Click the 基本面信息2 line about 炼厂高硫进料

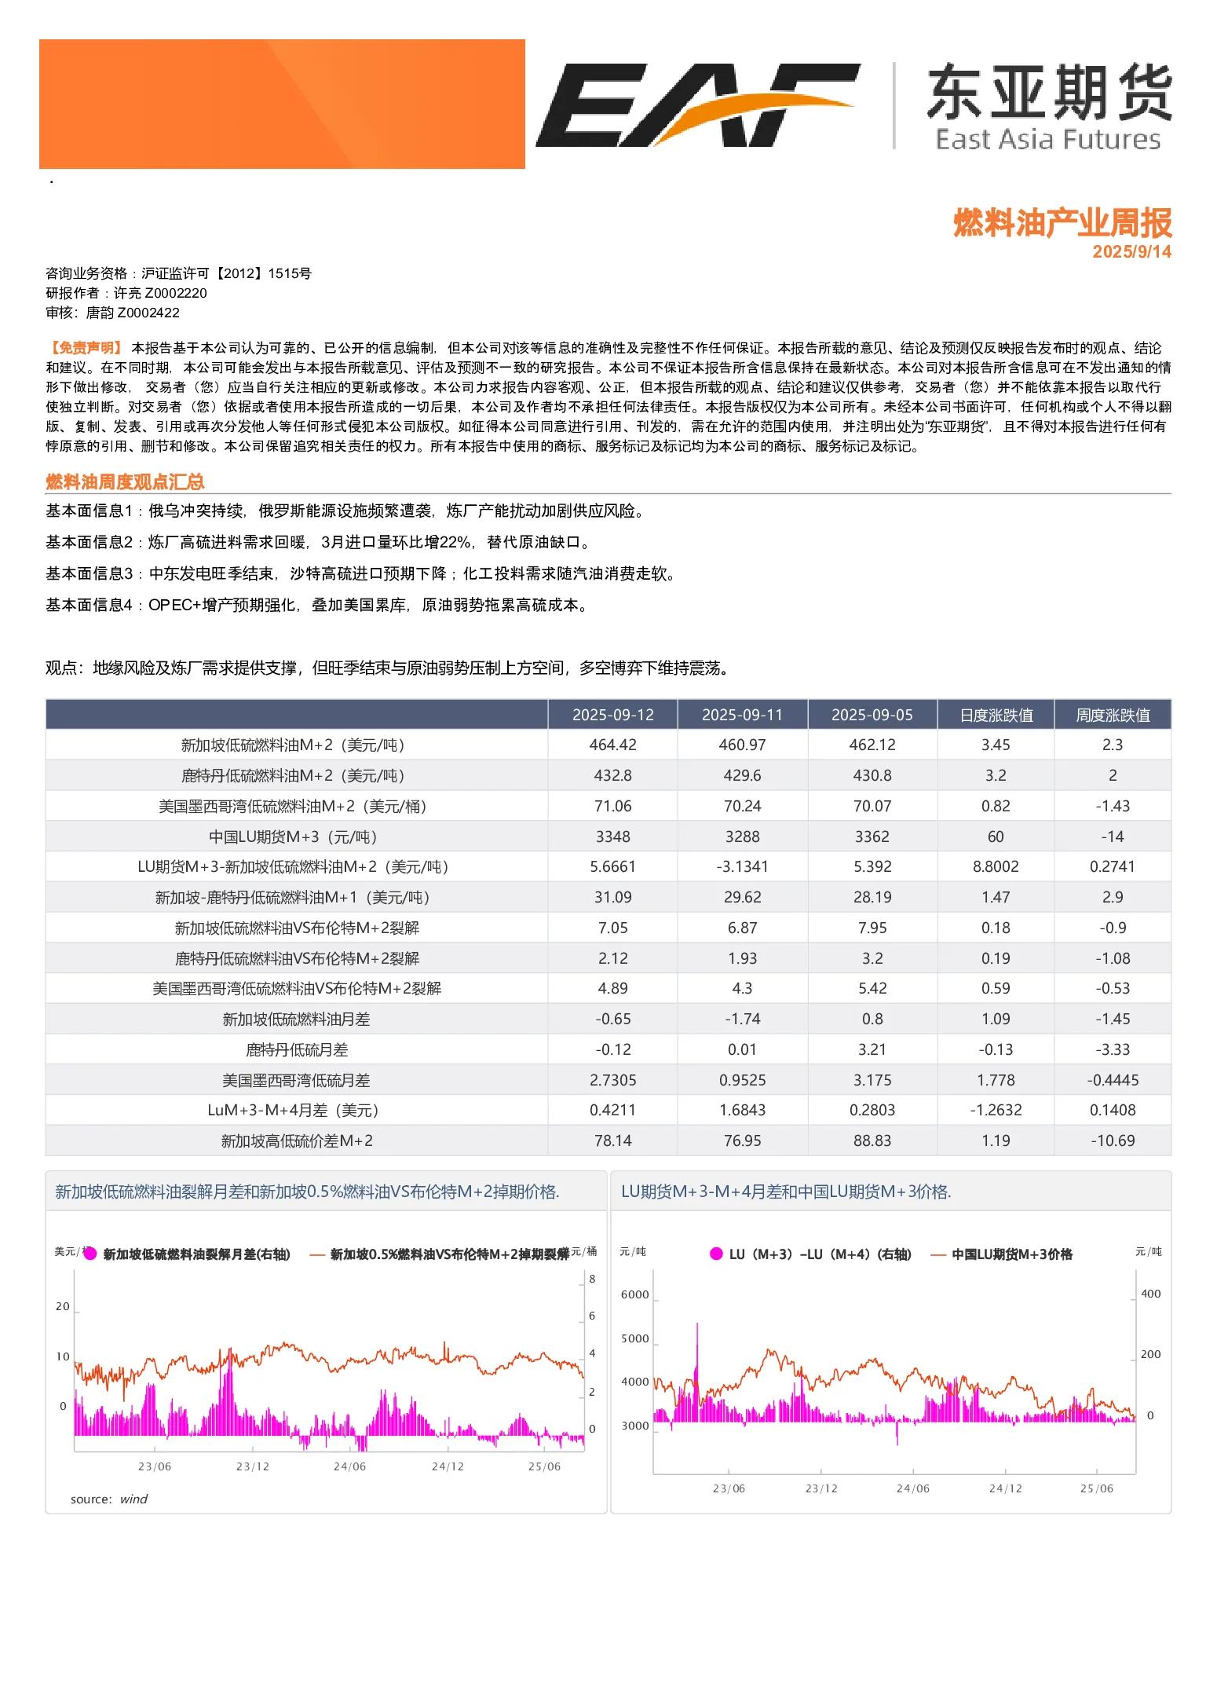pyautogui.click(x=318, y=543)
